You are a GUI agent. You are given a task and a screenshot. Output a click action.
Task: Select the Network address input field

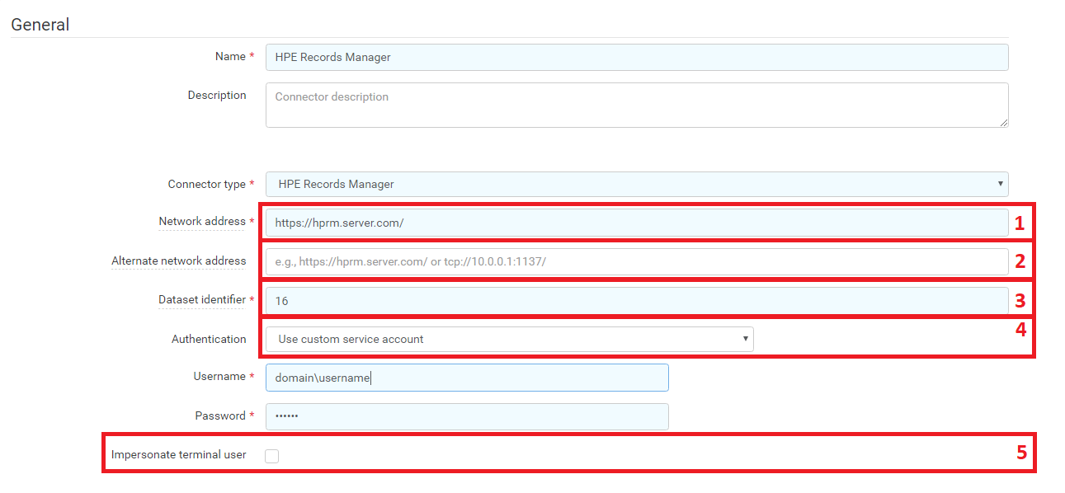635,222
